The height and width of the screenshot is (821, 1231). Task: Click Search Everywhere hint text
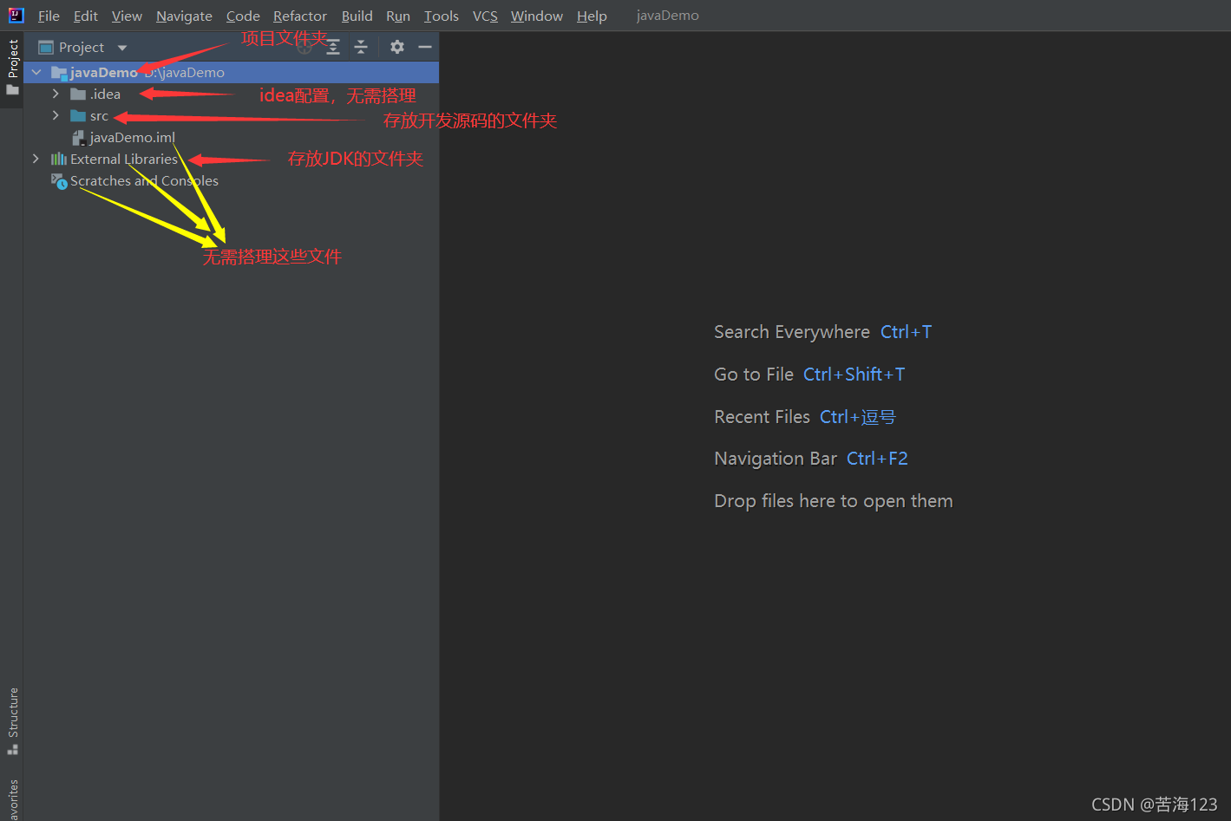tap(791, 332)
